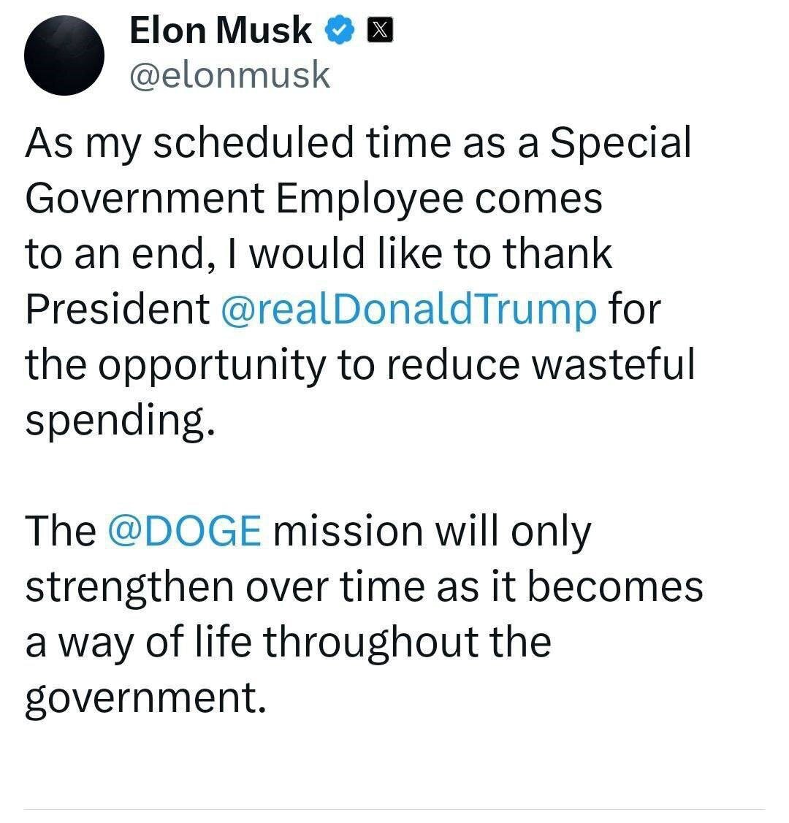This screenshot has height=823, width=789.
Task: Click the word "President" in the tweet
Action: (117, 309)
